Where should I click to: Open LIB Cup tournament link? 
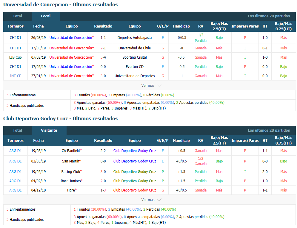[16, 57]
